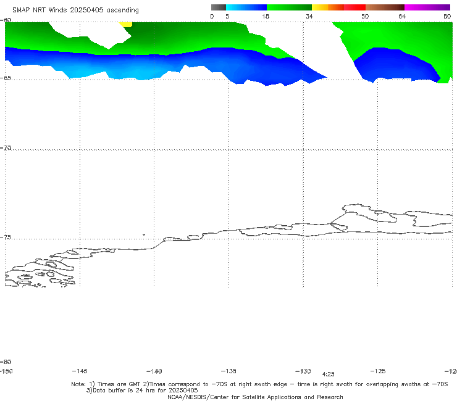Viewport: 457px width, 401px height.
Task: Click the NOAA/NESDIS Center for Satellite Applications credit
Action: click(255, 397)
